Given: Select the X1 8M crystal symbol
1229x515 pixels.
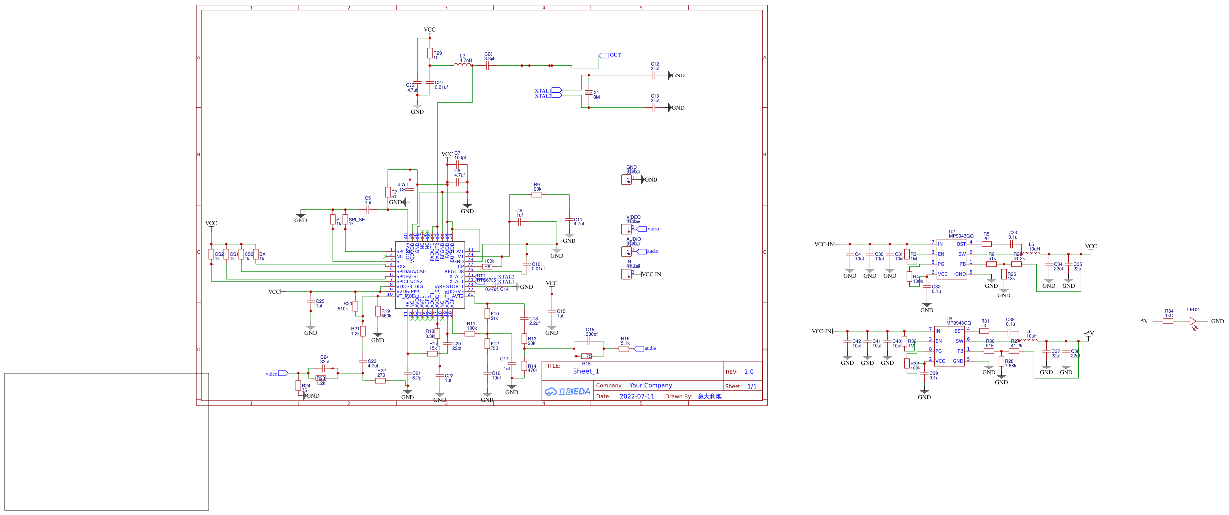Looking at the screenshot, I should (589, 93).
